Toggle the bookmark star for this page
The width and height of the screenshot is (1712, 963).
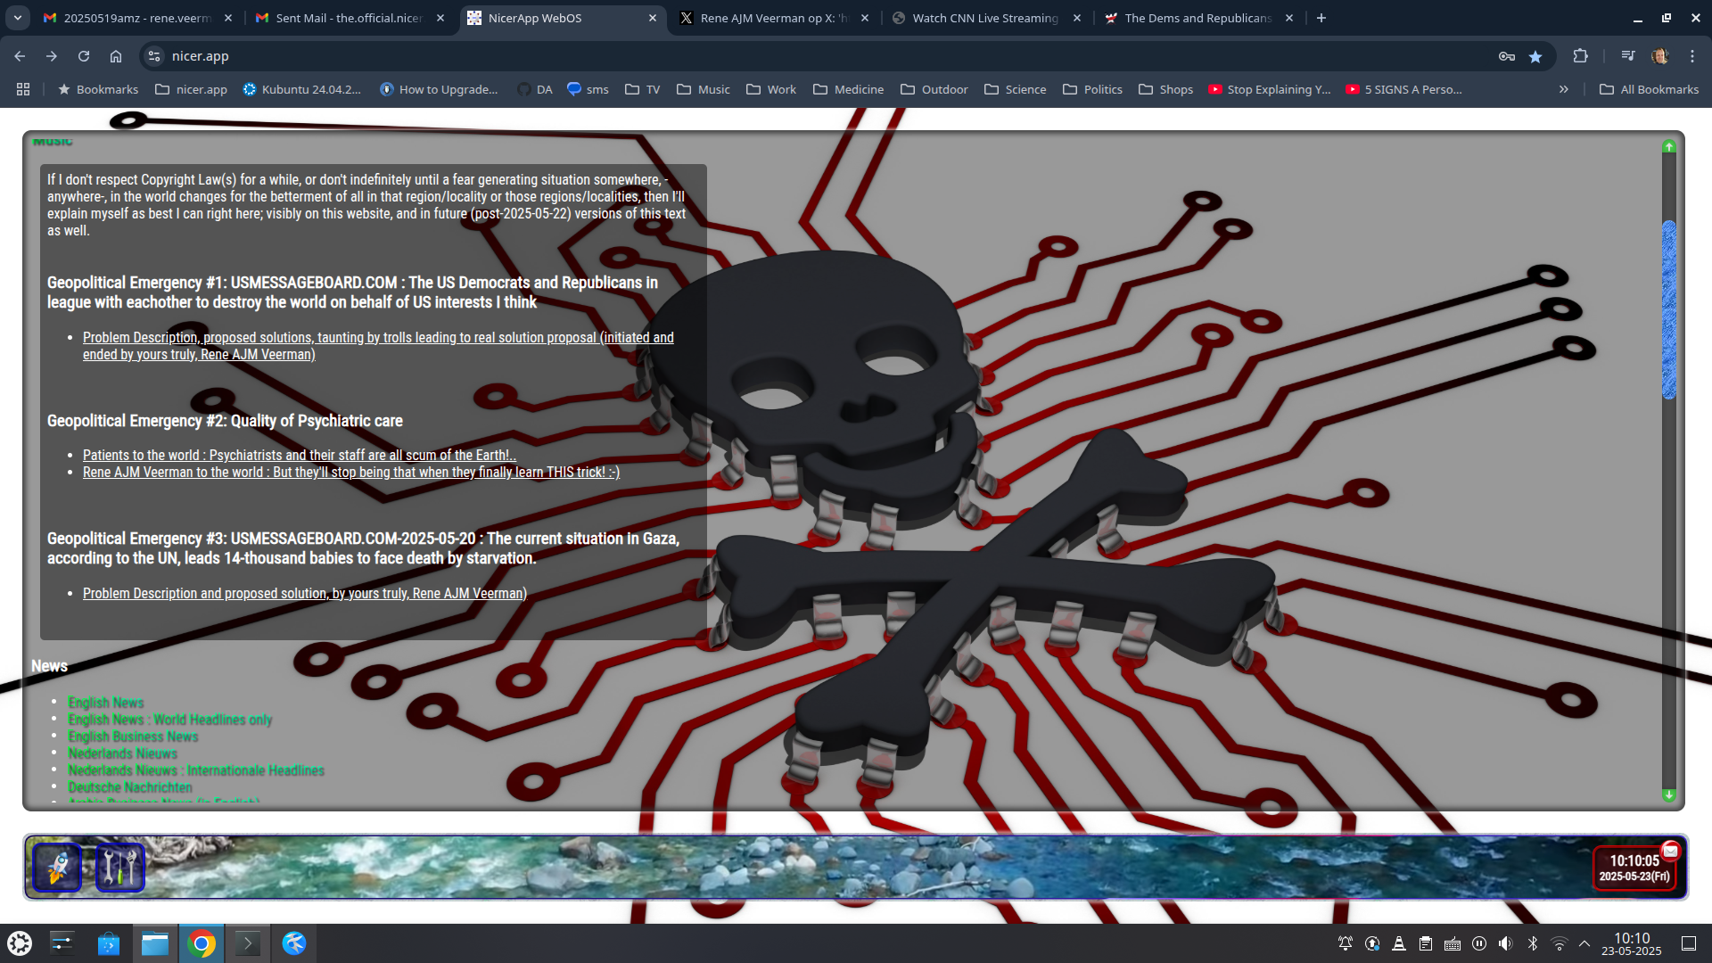(1535, 56)
